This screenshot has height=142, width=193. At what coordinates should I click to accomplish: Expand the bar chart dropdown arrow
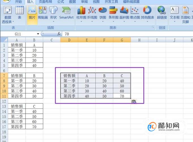113,22
